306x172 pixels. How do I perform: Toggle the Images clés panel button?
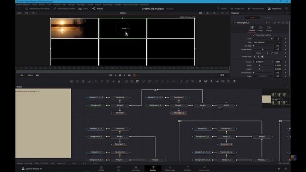pos(237,9)
